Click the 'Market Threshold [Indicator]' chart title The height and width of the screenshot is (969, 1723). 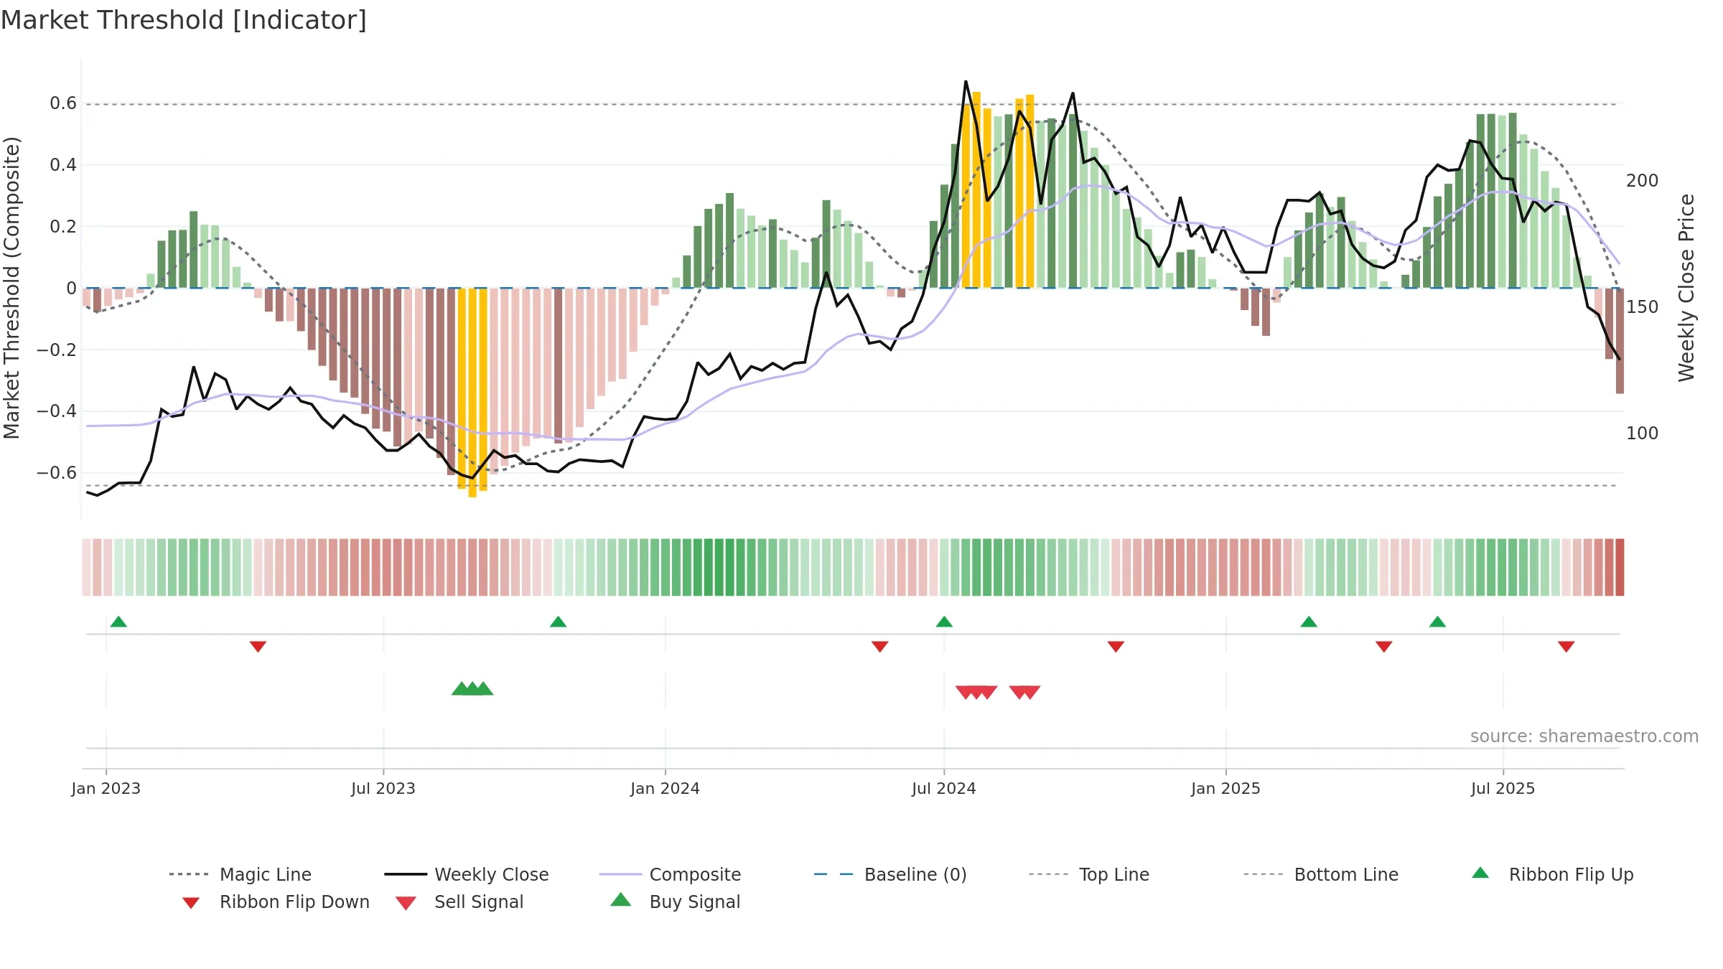coord(184,20)
